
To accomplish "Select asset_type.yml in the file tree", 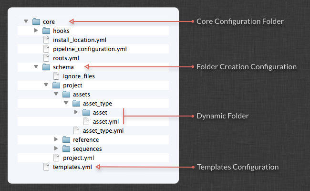I will (103, 130).
